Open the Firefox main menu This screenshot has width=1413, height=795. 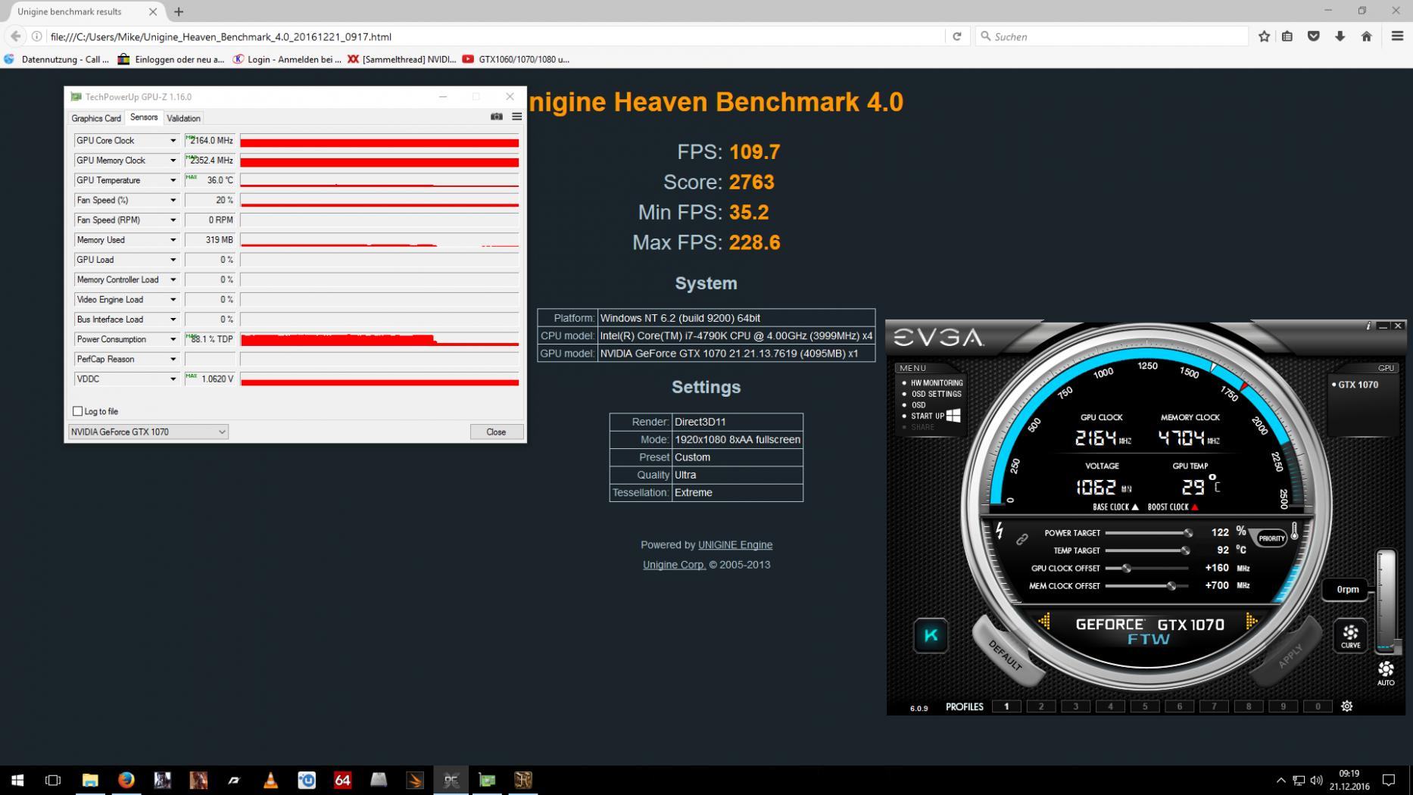point(1398,36)
